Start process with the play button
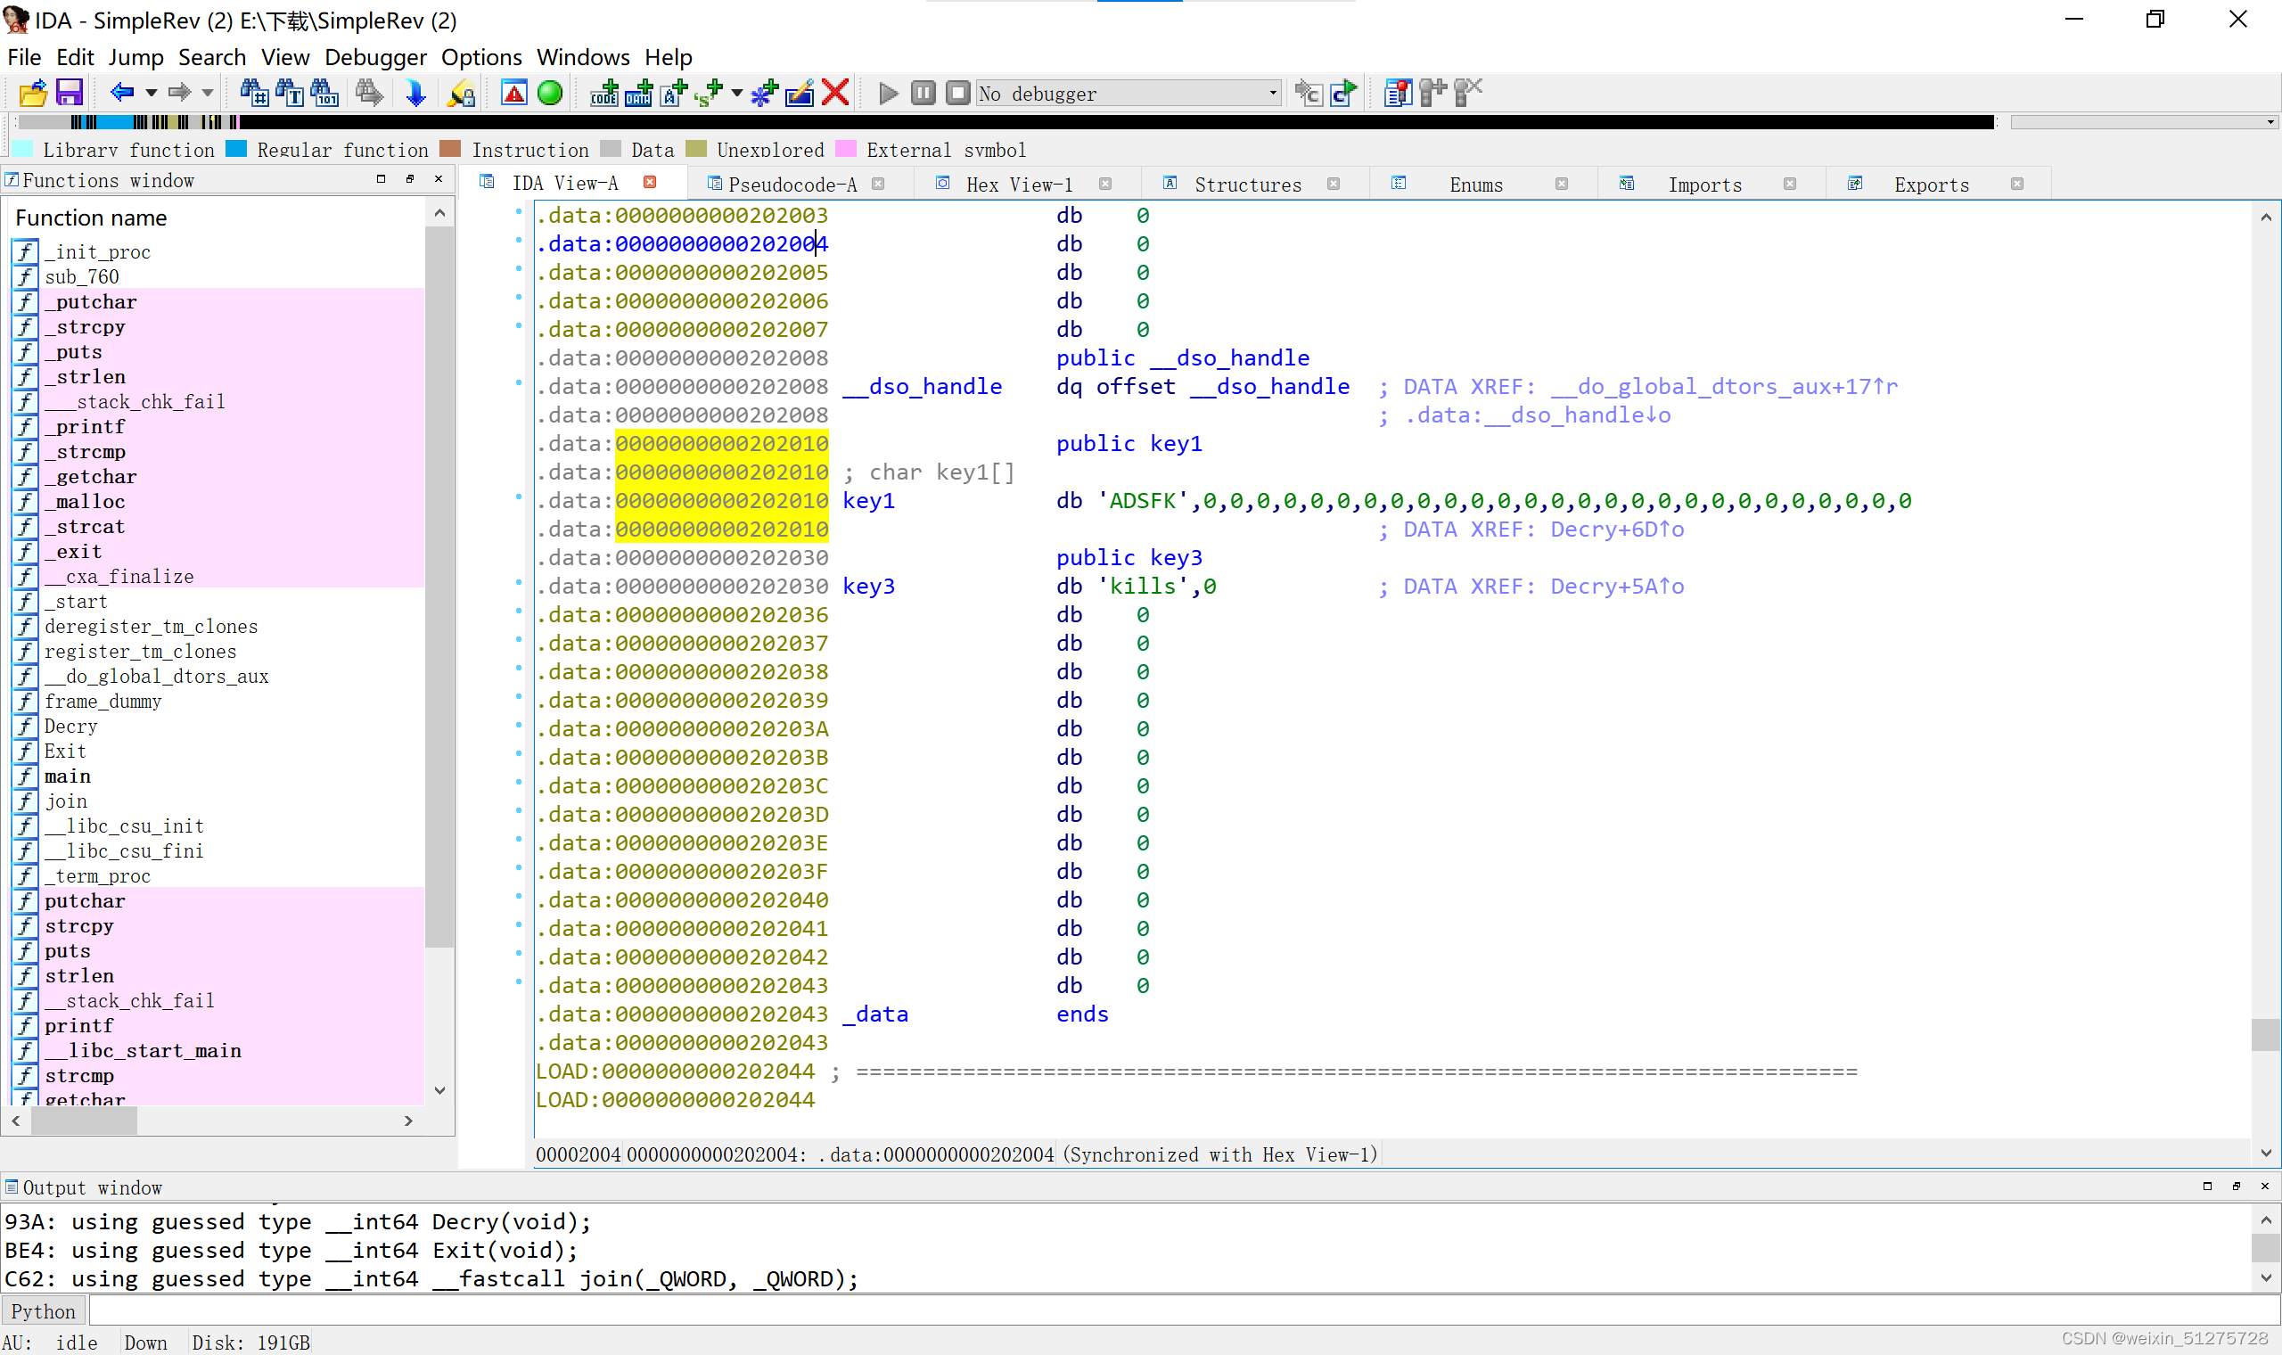The image size is (2282, 1355). [x=887, y=93]
